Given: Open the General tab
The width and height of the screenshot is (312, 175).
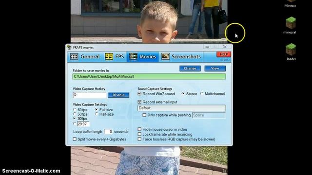Looking at the screenshot, I should (x=85, y=57).
